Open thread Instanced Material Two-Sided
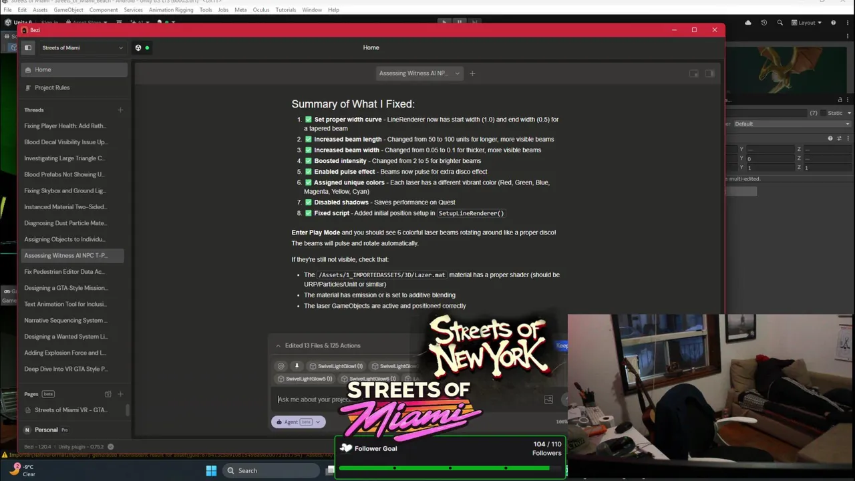This screenshot has width=855, height=481. point(65,207)
